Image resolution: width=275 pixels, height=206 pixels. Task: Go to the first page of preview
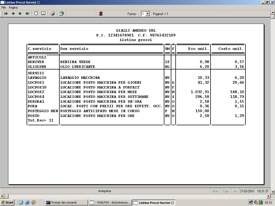click(x=6, y=14)
